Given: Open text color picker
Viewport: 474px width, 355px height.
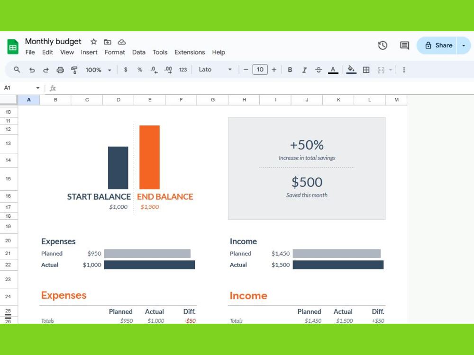Looking at the screenshot, I should click(x=333, y=70).
